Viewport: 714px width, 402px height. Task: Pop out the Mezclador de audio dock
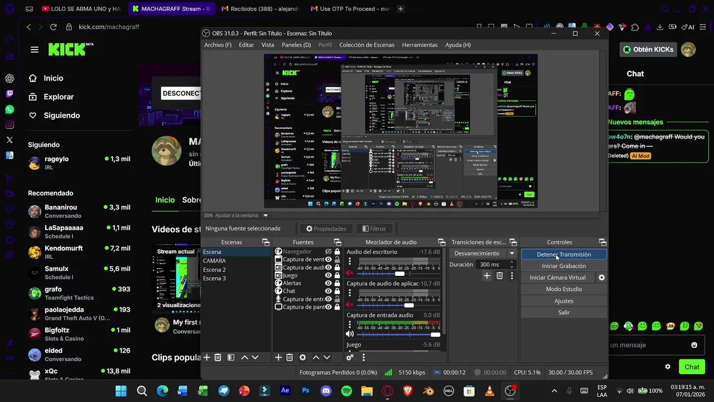point(441,242)
